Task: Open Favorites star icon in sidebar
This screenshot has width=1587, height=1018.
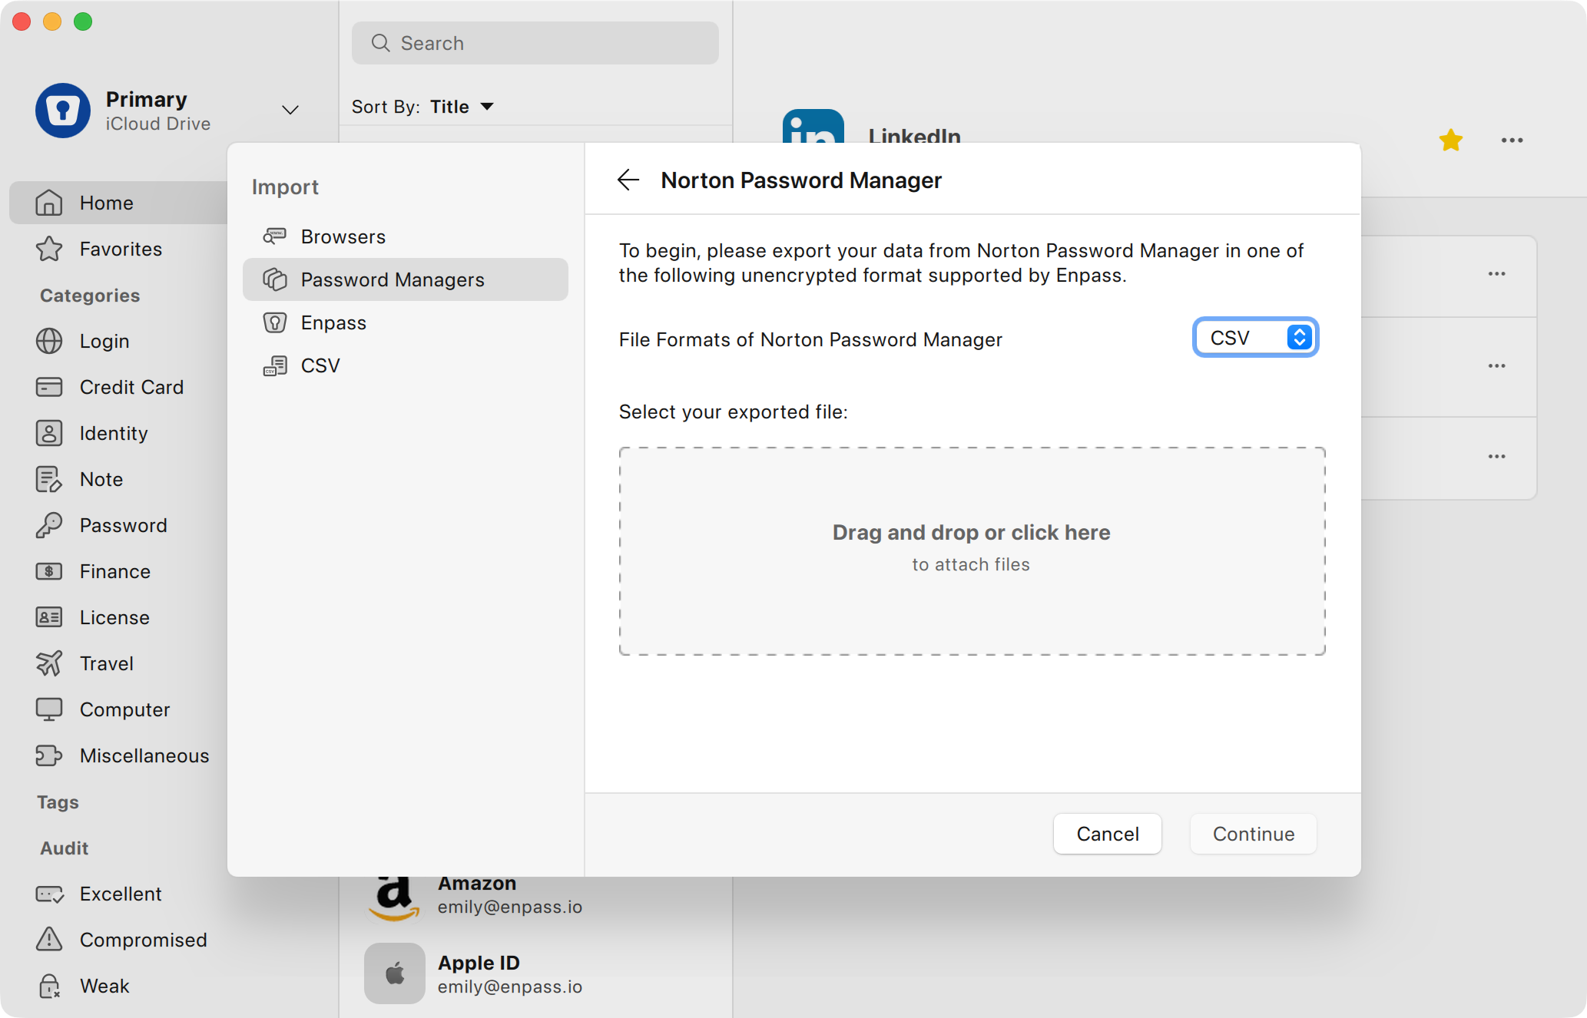Action: (49, 249)
